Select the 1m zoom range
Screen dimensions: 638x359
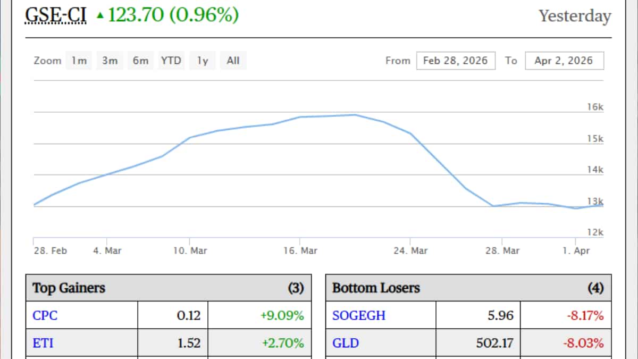point(78,60)
